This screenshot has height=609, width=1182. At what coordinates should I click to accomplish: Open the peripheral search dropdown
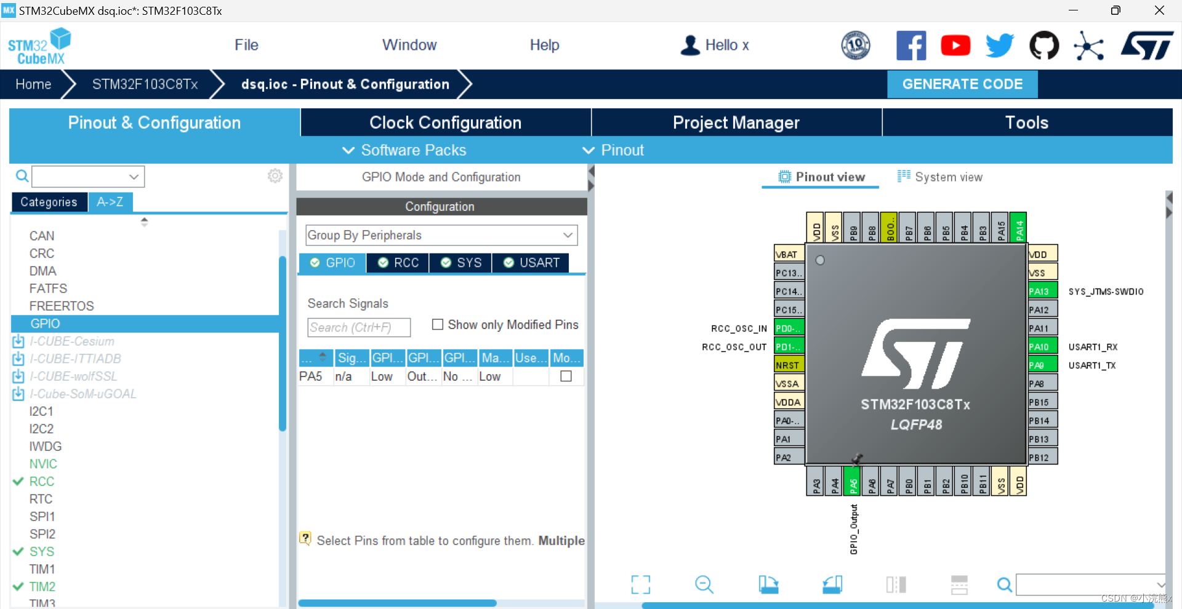[x=134, y=177]
